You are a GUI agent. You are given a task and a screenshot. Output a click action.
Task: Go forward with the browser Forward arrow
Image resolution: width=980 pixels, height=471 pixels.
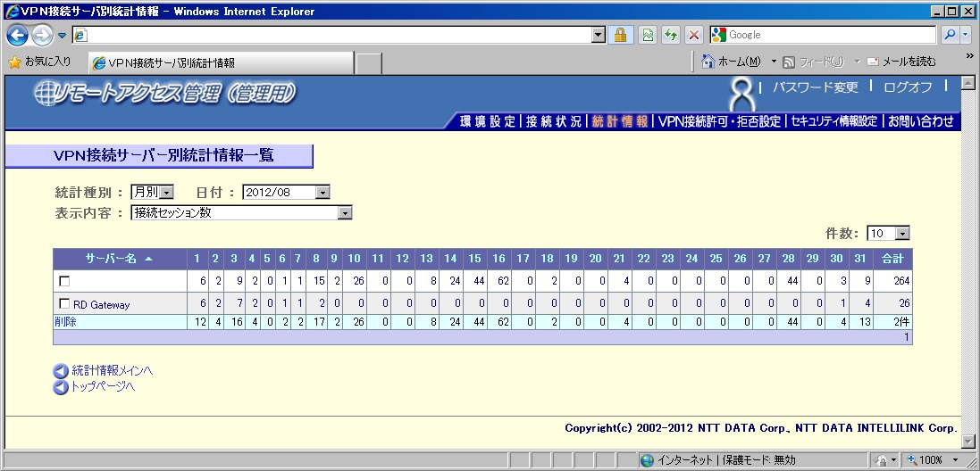click(41, 35)
